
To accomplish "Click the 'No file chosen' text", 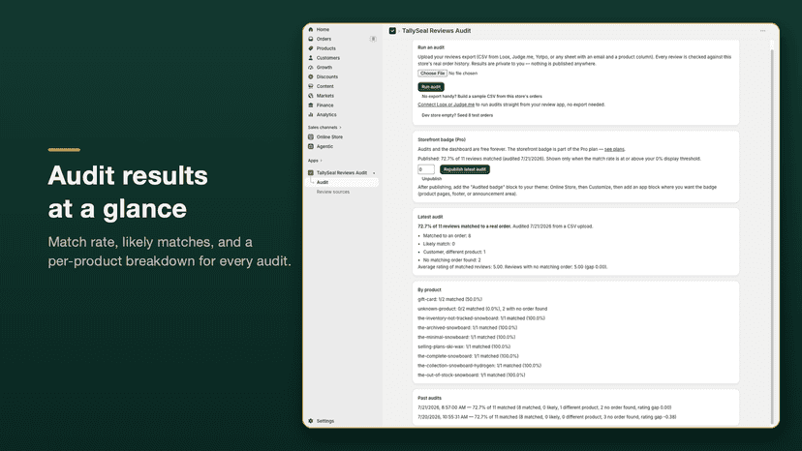I will pyautogui.click(x=463, y=74).
